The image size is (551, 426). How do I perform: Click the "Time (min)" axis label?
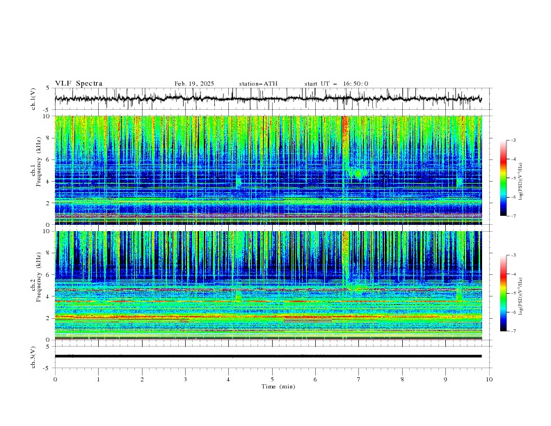tap(278, 386)
